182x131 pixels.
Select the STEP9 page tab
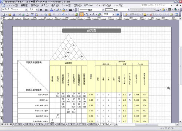click(x=93, y=124)
